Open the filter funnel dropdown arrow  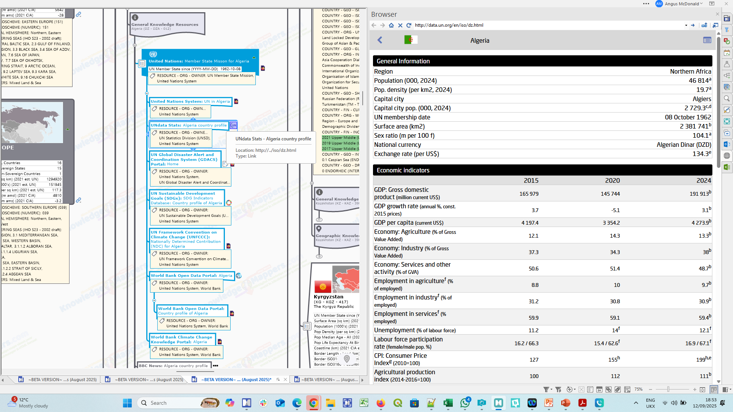coord(551,389)
